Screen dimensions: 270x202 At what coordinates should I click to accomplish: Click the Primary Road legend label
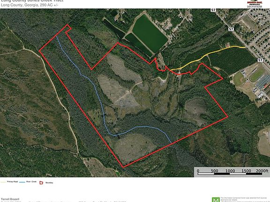coord(12,182)
